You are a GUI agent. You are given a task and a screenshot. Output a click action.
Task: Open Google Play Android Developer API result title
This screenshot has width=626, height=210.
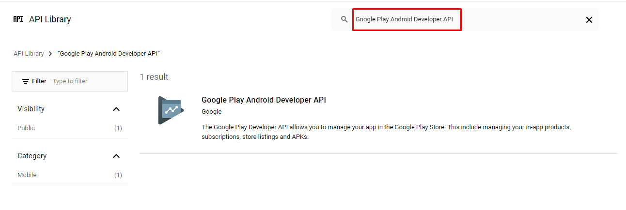(264, 100)
